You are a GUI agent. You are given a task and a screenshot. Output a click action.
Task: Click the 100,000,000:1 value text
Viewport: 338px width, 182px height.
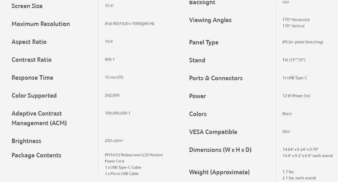[118, 113]
